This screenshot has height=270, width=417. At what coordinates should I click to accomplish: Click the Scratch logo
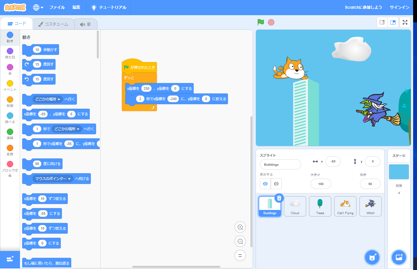15,7
